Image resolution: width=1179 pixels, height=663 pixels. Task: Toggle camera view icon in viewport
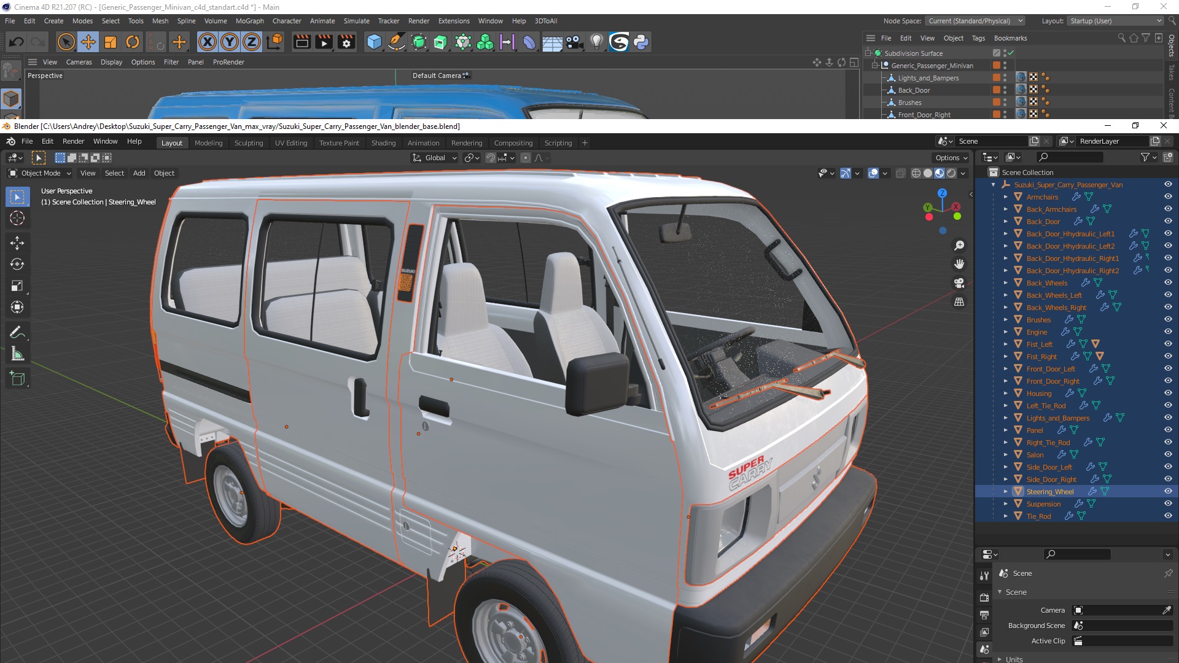click(x=959, y=283)
